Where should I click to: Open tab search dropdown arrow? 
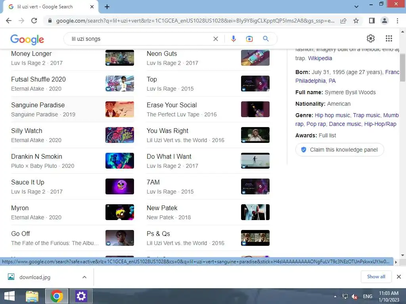[356, 7]
